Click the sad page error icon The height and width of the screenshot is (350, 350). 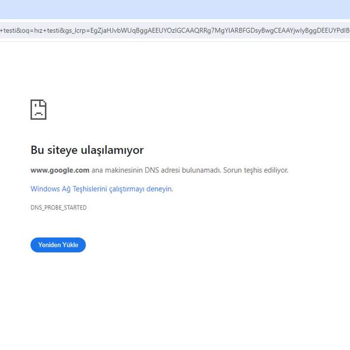tap(38, 109)
